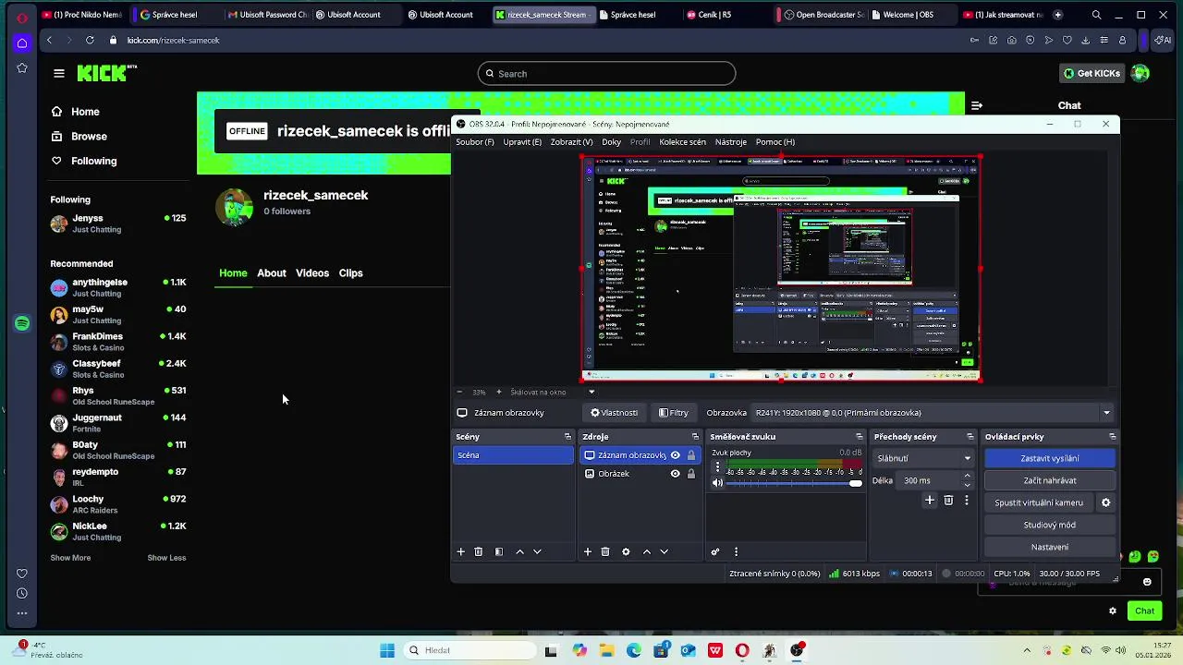Move scene up in Scény panel
This screenshot has height=665, width=1183.
[x=519, y=551]
